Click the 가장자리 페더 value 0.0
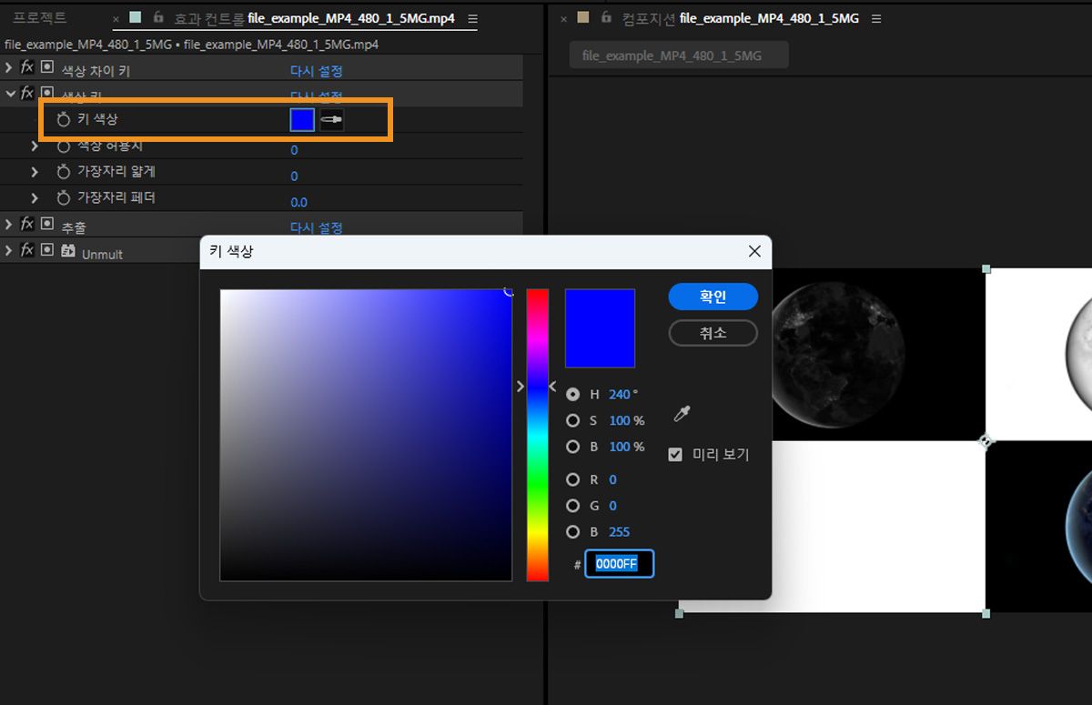This screenshot has width=1092, height=705. click(298, 202)
